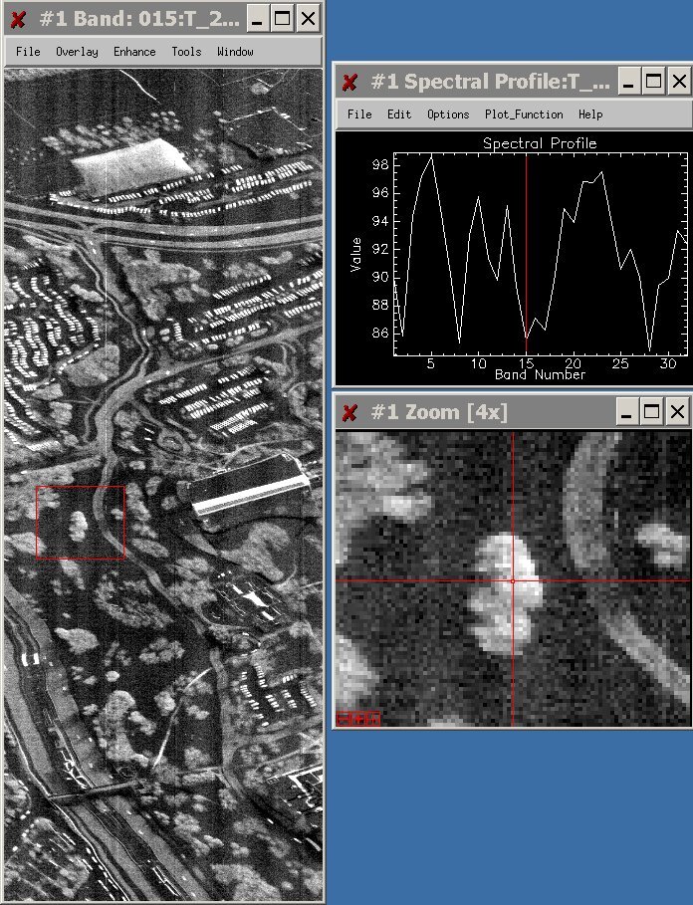Open the Plot_Function menu
Viewport: 693px width, 905px height.
tap(524, 114)
